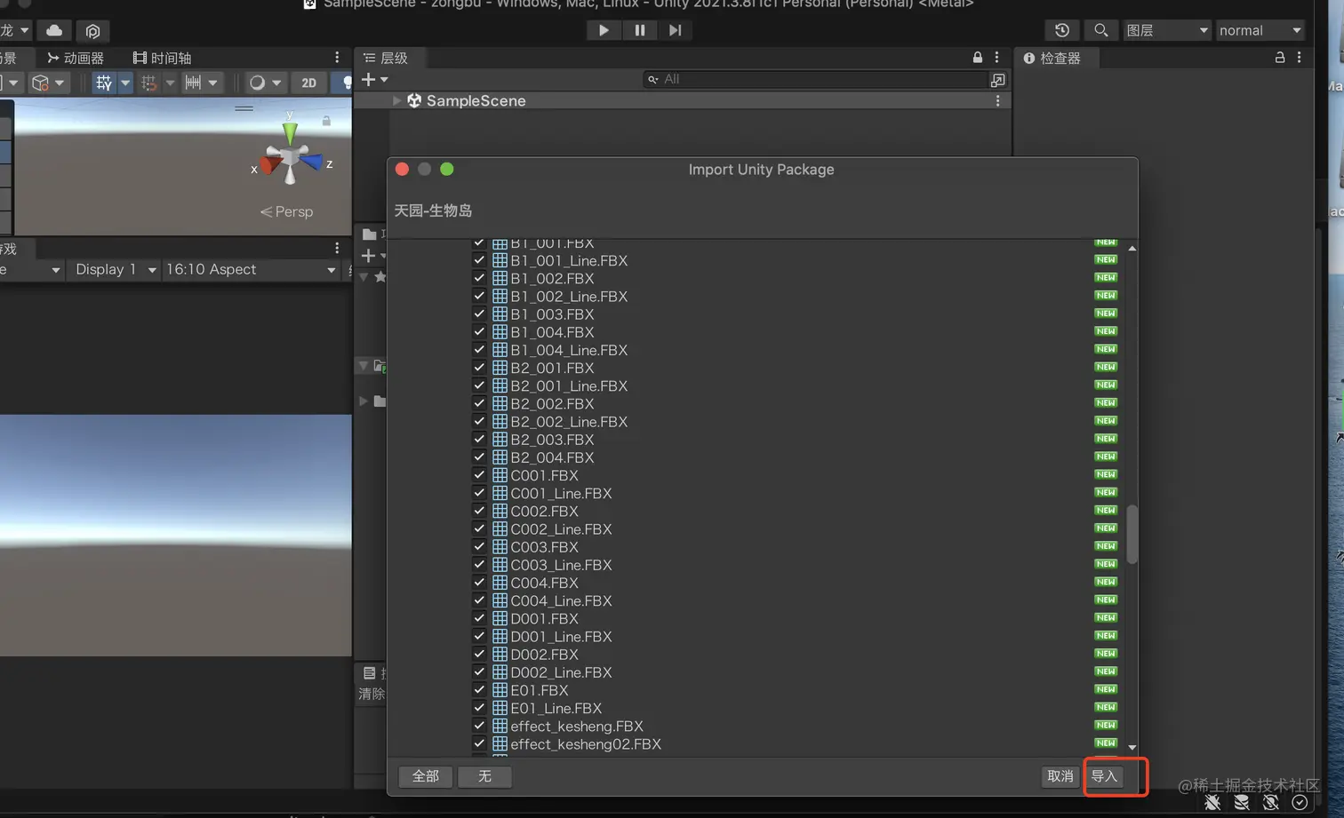Click the checkmark status icon at bottom right

[x=1300, y=802]
